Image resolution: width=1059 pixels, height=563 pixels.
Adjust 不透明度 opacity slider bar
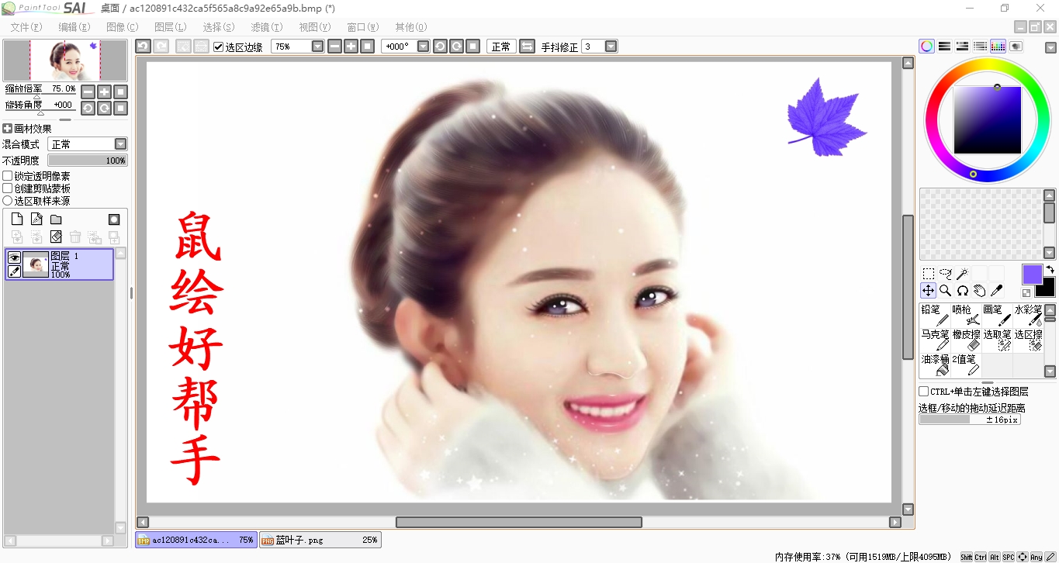coord(88,161)
